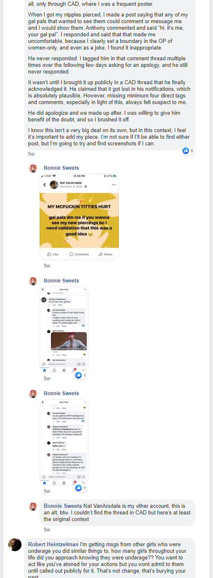The height and width of the screenshot is (578, 213).
Task: Click Bonnie Sweets avatar beside the alt account comment
Action: pyautogui.click(x=33, y=506)
